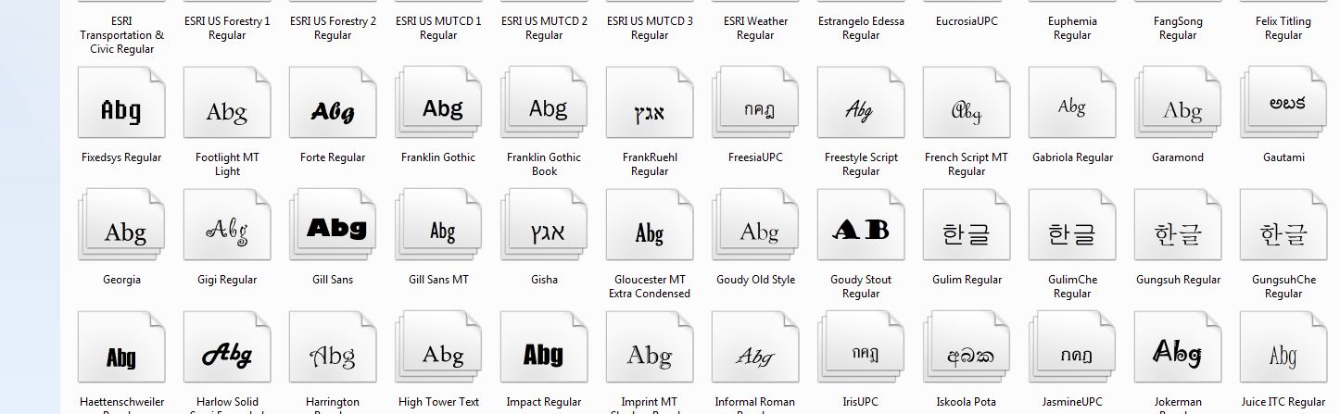The width and height of the screenshot is (1340, 414).
Task: Select the 'Felix Titling Regular' font label
Action: 1283,28
